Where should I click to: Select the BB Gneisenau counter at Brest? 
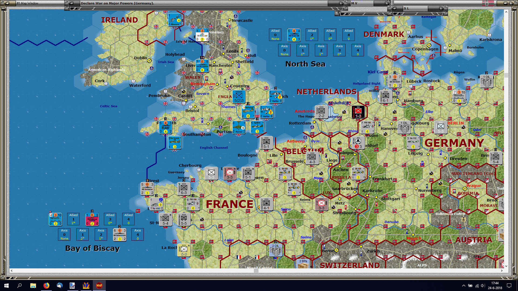(147, 189)
